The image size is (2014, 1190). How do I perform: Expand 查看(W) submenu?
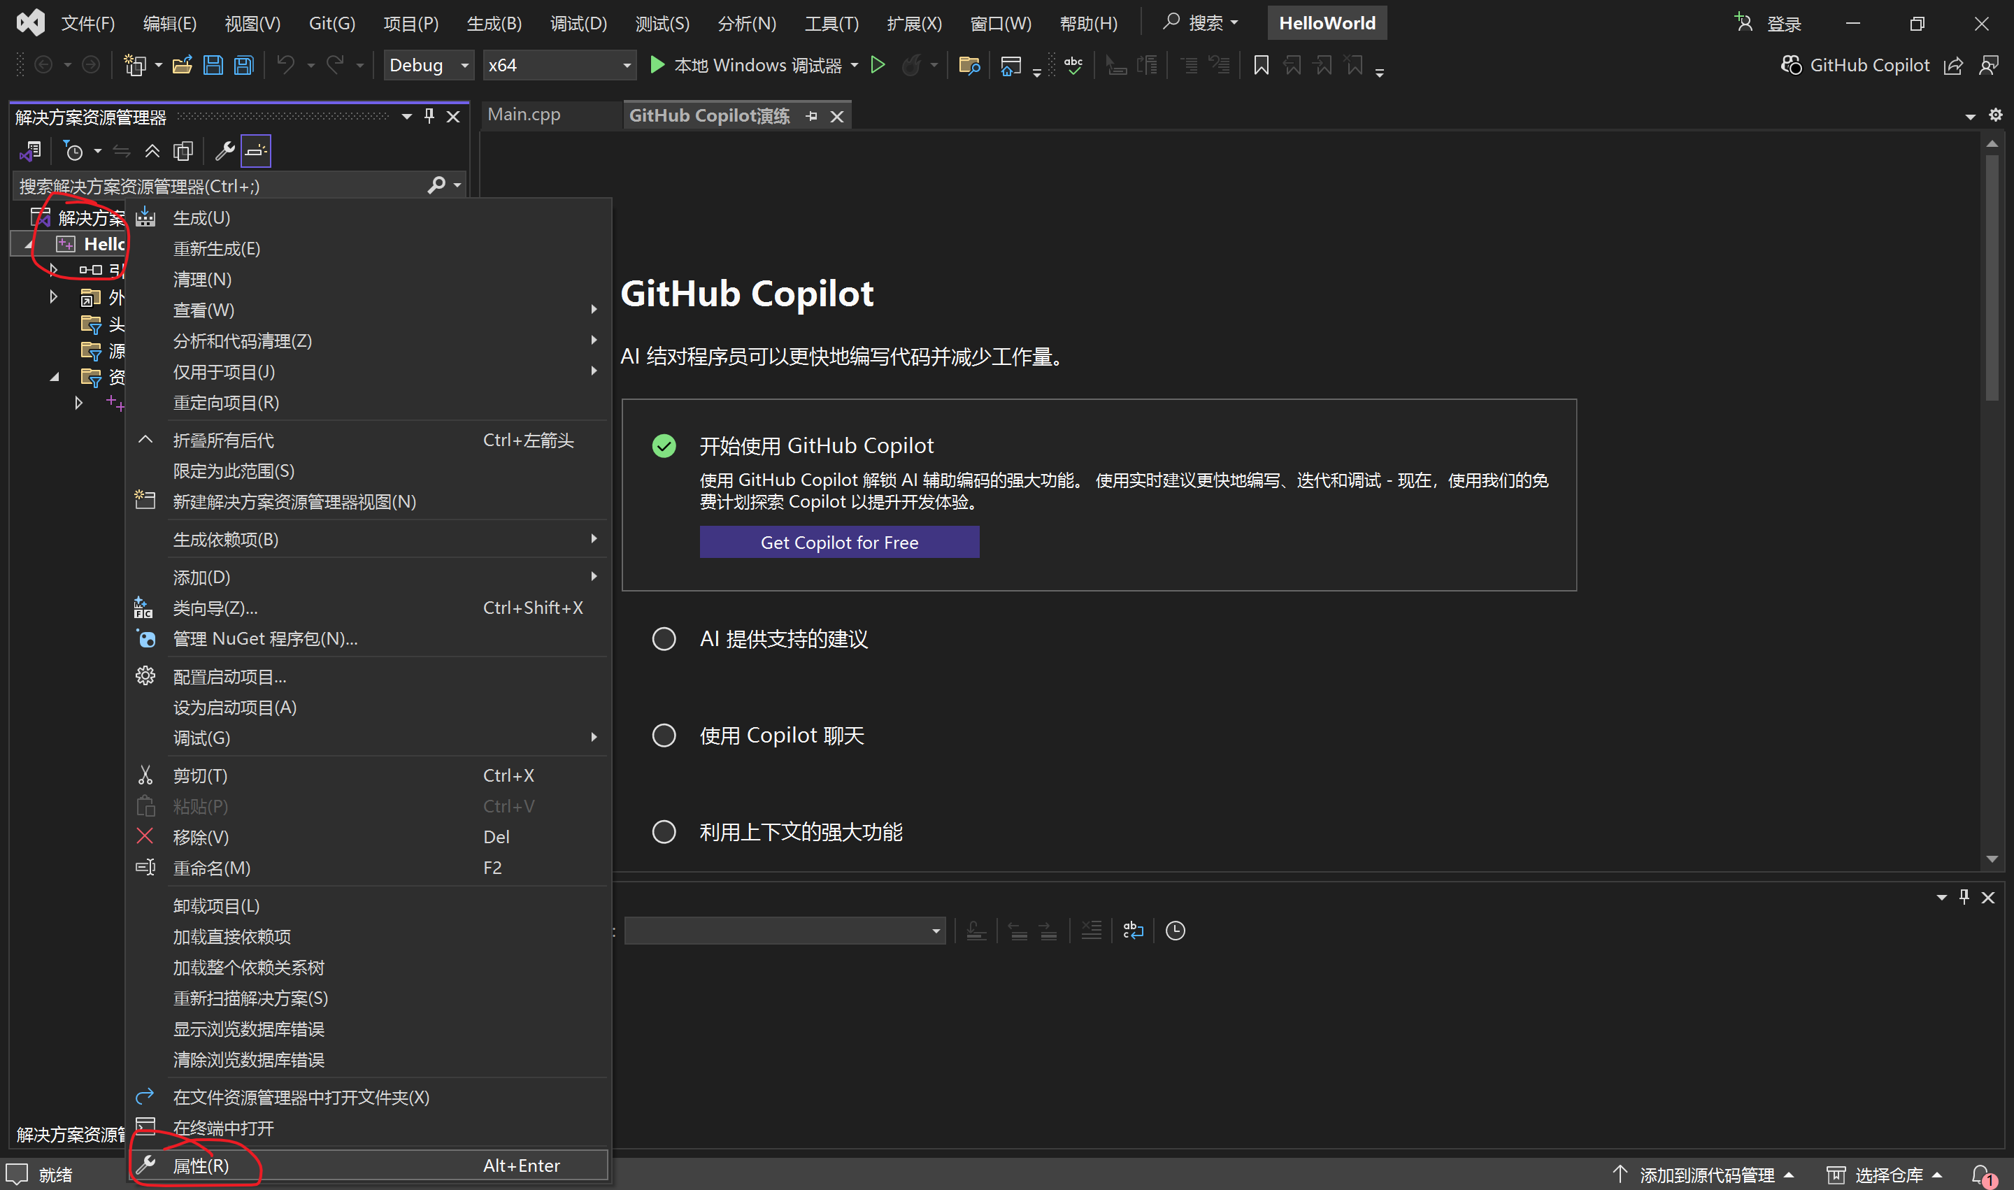pos(368,310)
